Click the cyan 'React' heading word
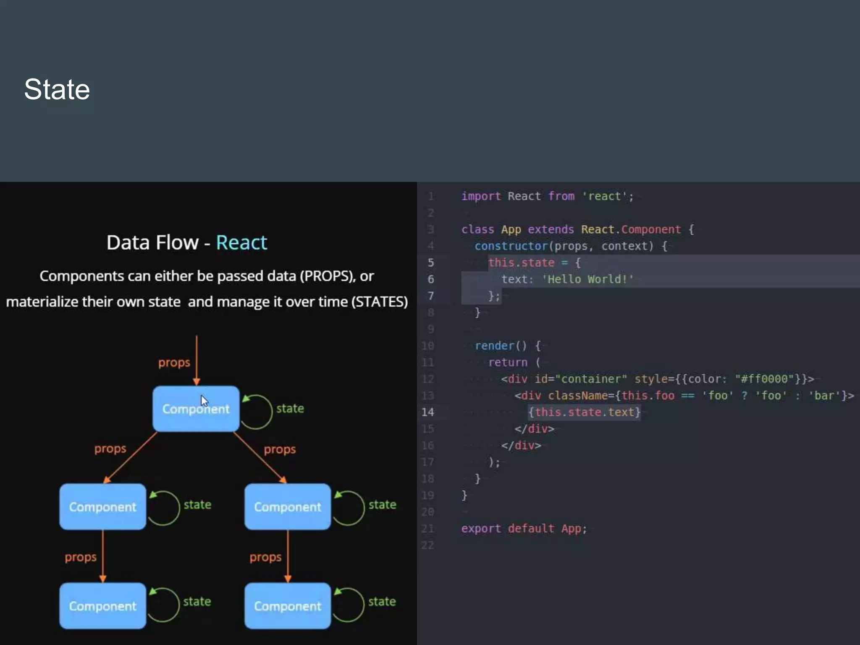 point(241,243)
